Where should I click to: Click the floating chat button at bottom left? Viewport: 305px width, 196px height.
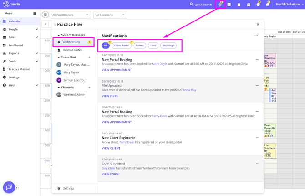pos(9,187)
